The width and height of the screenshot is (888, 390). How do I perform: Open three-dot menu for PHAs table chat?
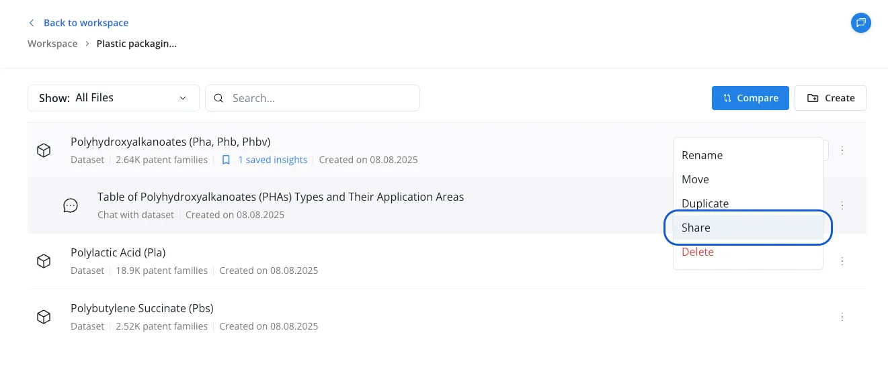coord(842,205)
